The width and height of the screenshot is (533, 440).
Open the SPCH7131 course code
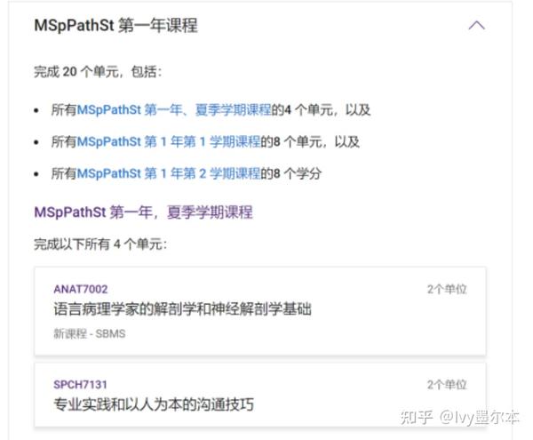pyautogui.click(x=80, y=385)
